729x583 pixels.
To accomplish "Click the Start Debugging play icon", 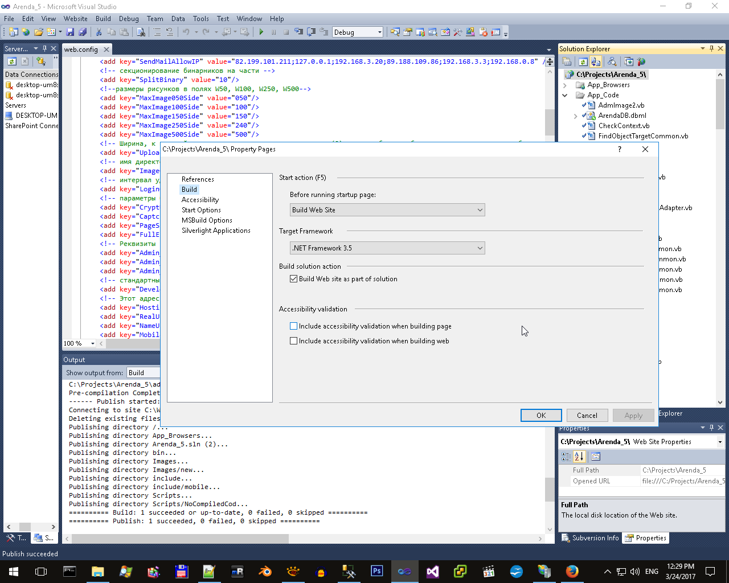I will [x=261, y=32].
